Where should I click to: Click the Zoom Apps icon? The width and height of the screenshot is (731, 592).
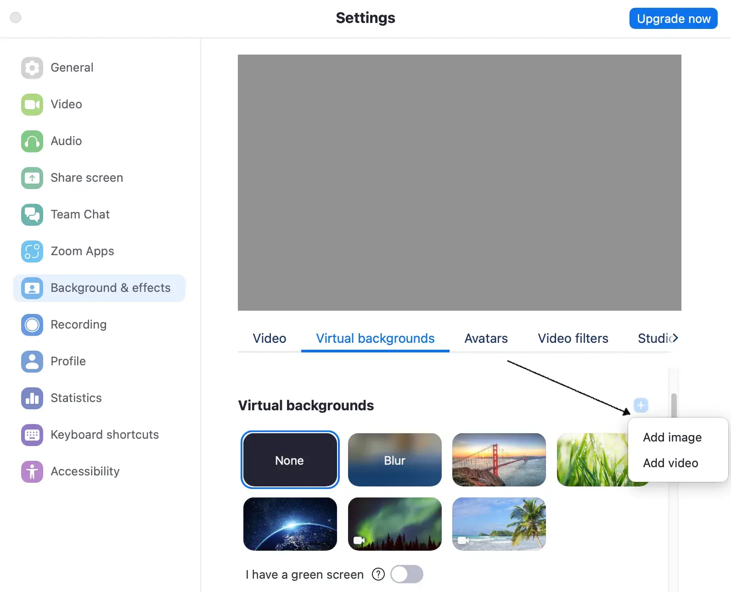click(32, 251)
